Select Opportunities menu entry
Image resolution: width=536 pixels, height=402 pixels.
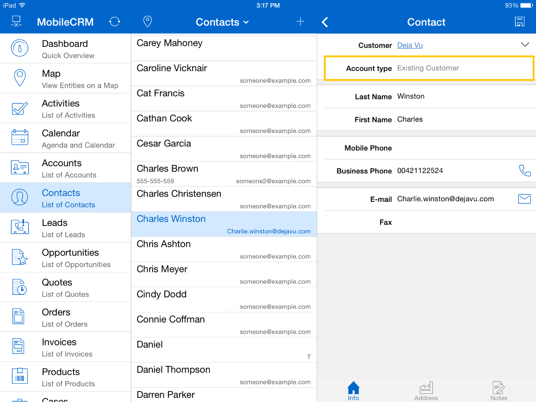click(x=65, y=257)
